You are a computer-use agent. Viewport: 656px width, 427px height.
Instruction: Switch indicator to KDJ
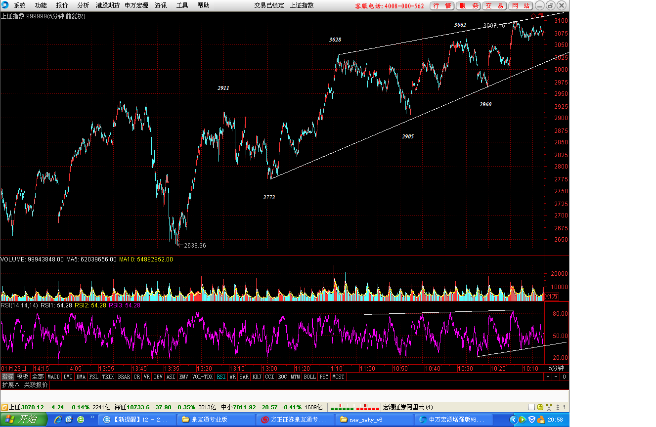[x=257, y=377]
